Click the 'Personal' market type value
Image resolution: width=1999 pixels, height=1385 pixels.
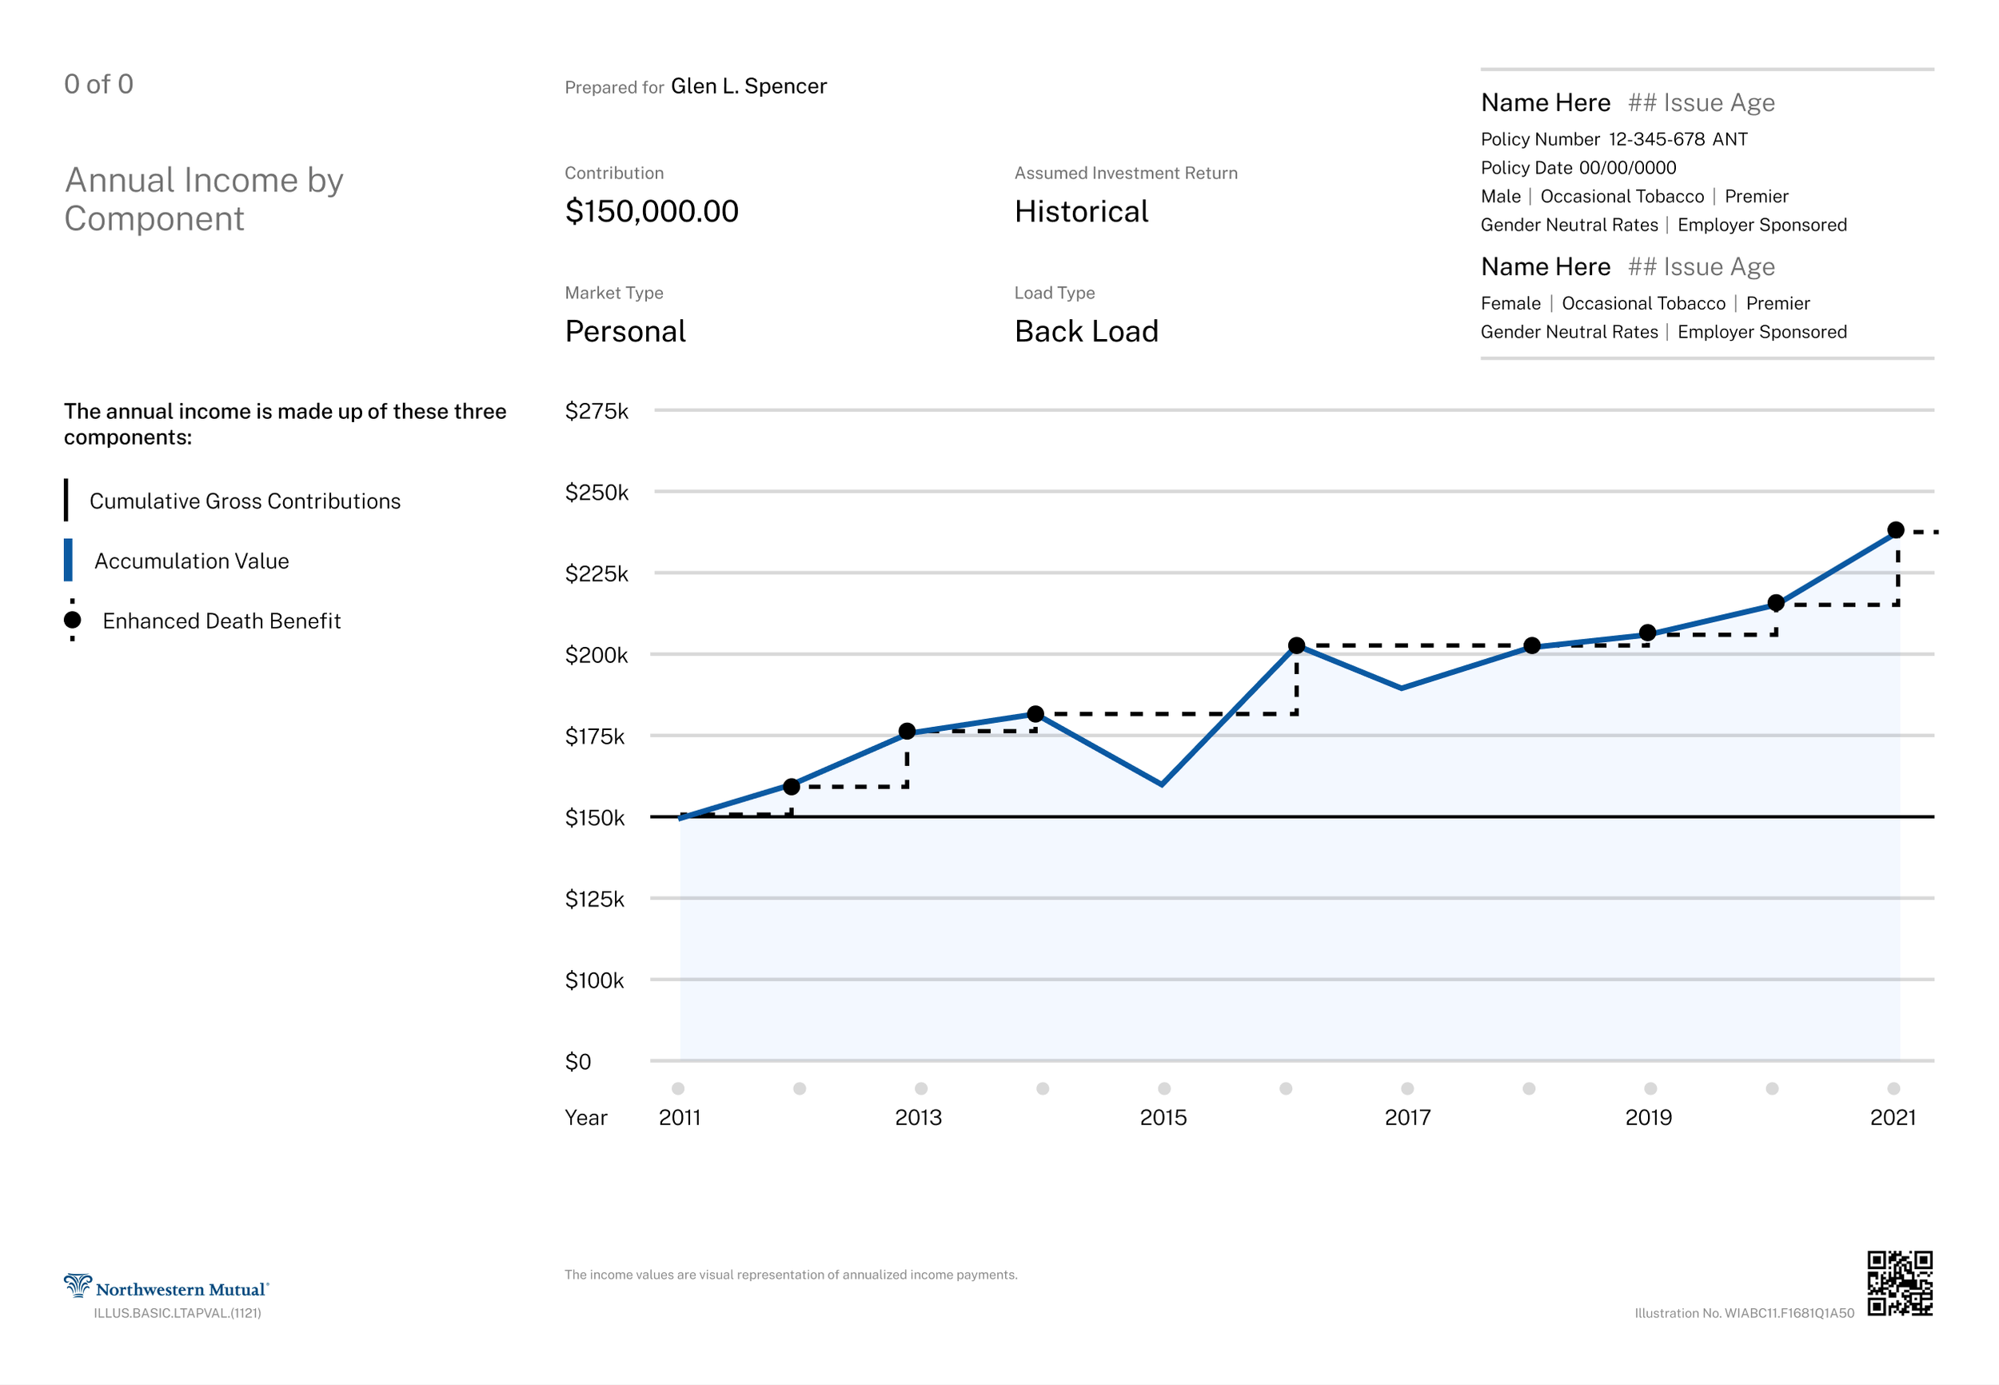pyautogui.click(x=624, y=330)
